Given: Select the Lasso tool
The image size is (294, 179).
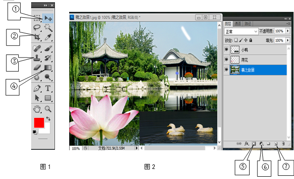Looking at the screenshot, I should tap(37, 27).
